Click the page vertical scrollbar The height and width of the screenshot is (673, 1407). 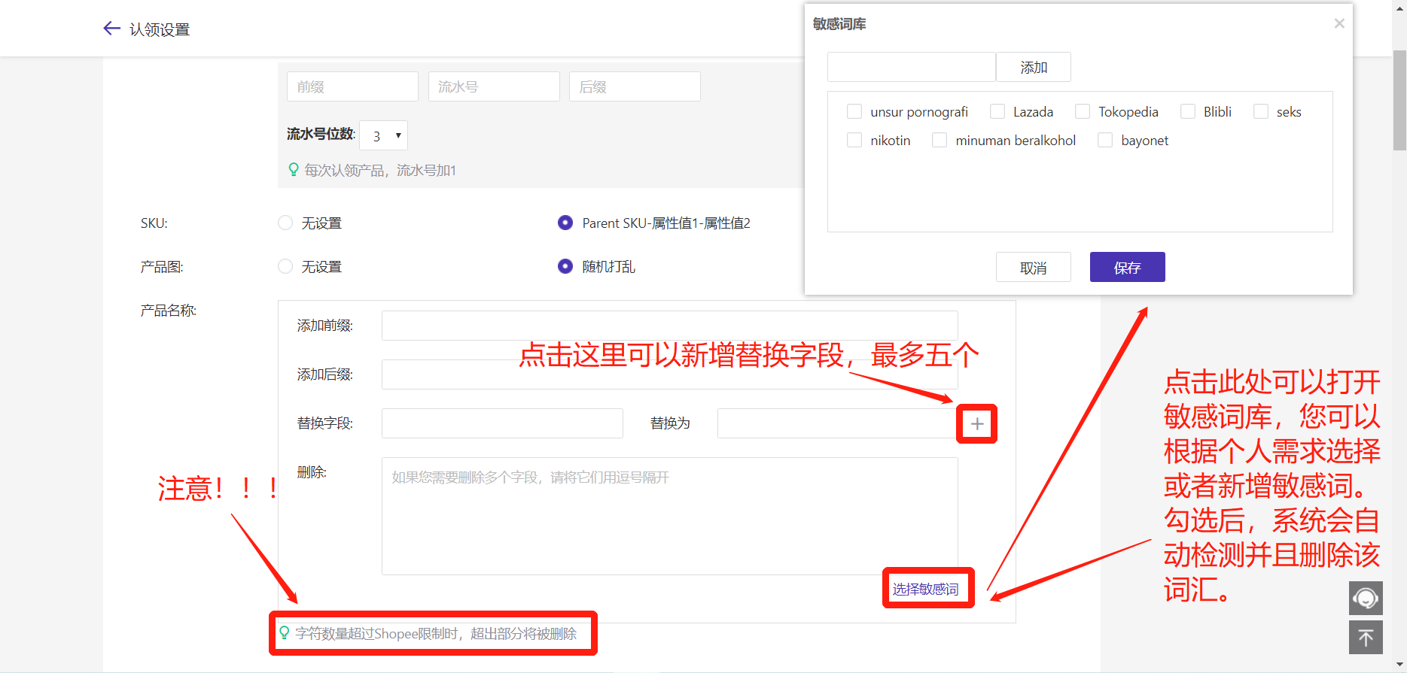[x=1399, y=102]
